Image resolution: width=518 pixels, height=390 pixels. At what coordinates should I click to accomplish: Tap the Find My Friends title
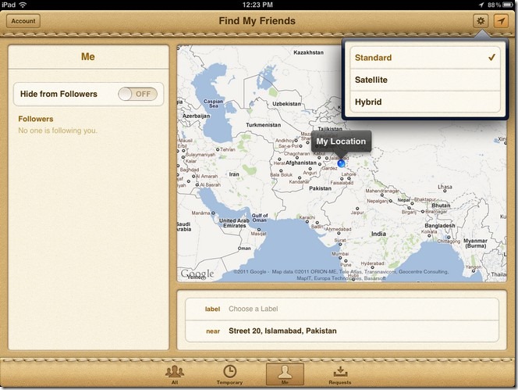pyautogui.click(x=257, y=21)
